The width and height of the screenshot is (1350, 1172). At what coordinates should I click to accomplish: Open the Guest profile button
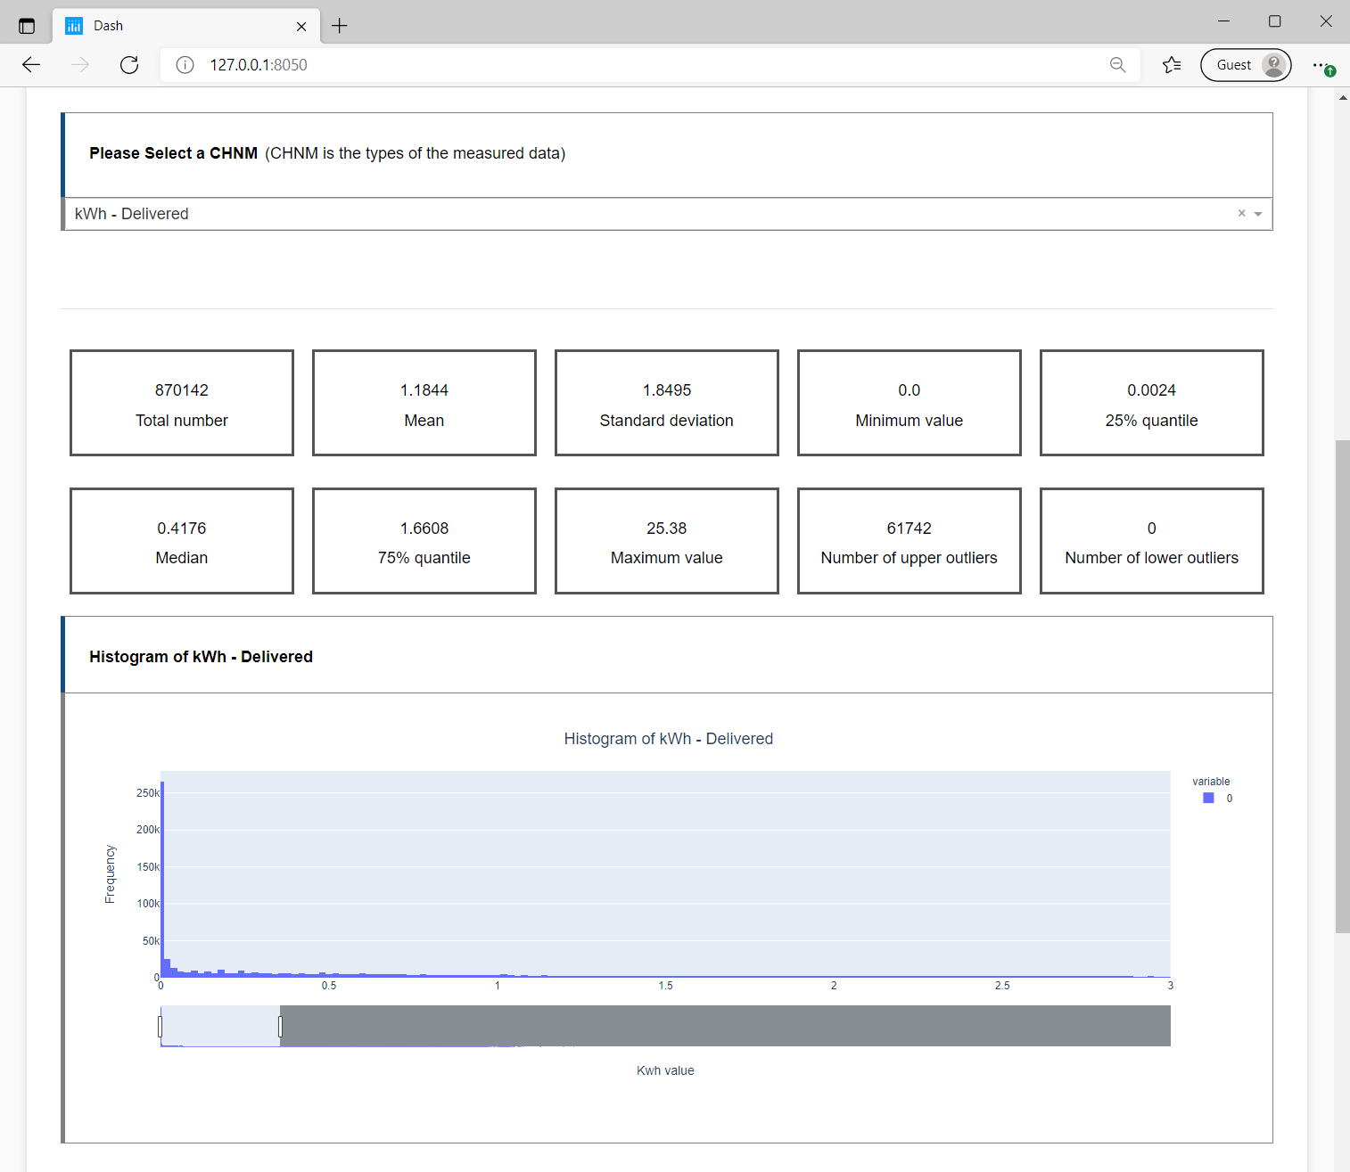click(x=1245, y=65)
